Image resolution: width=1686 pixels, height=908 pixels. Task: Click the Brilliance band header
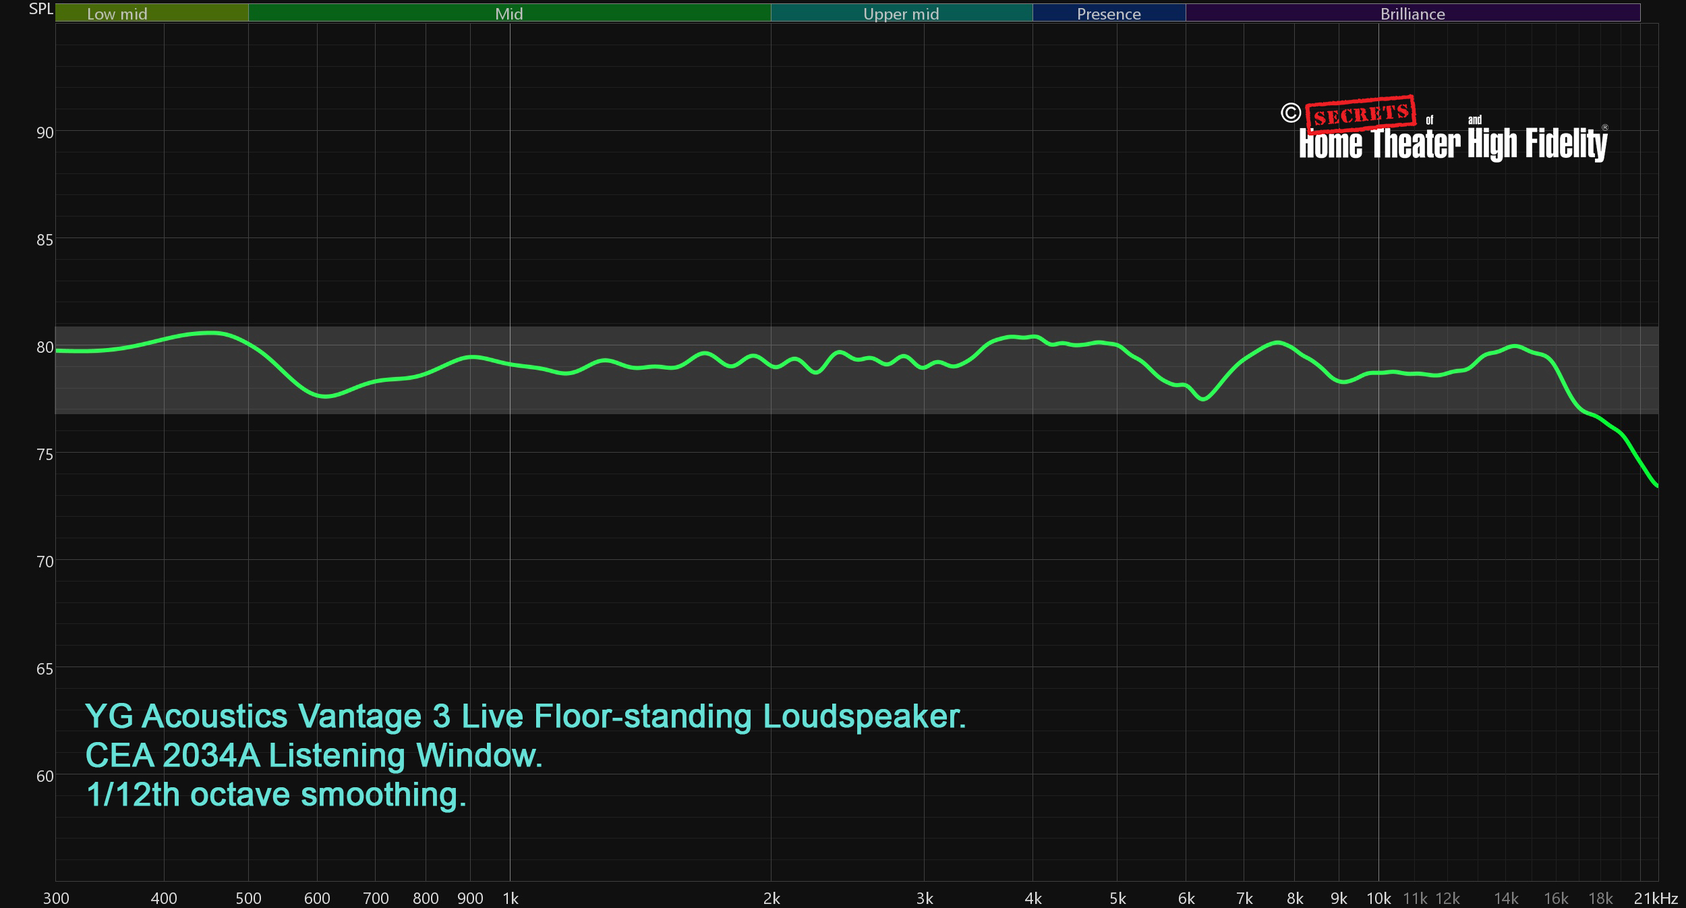(x=1412, y=13)
